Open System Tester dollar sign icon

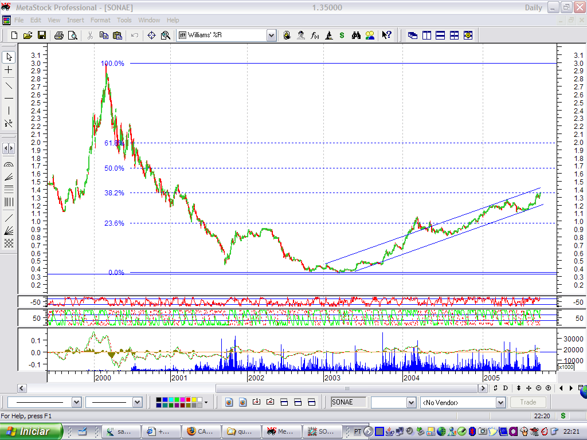(342, 35)
